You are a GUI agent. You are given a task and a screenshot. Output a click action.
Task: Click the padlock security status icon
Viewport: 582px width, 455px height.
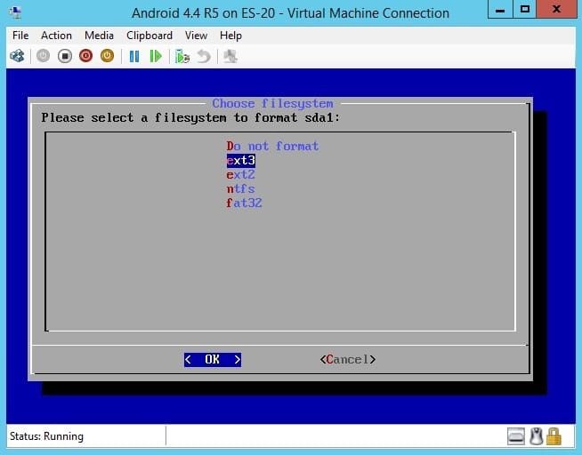554,436
